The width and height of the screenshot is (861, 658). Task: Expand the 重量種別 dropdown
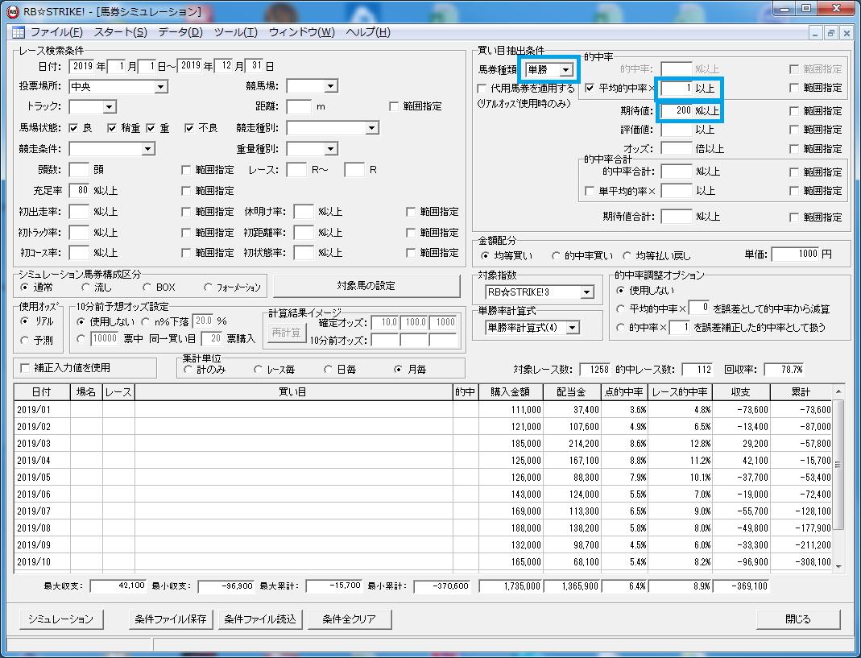[330, 149]
